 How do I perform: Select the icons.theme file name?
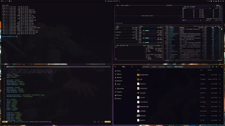pyautogui.click(x=144, y=102)
